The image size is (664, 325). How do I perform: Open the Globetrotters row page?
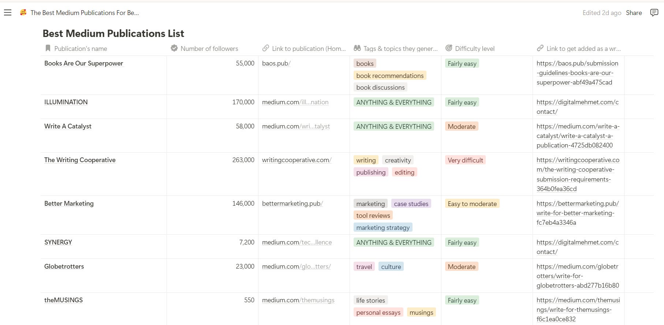click(x=64, y=266)
